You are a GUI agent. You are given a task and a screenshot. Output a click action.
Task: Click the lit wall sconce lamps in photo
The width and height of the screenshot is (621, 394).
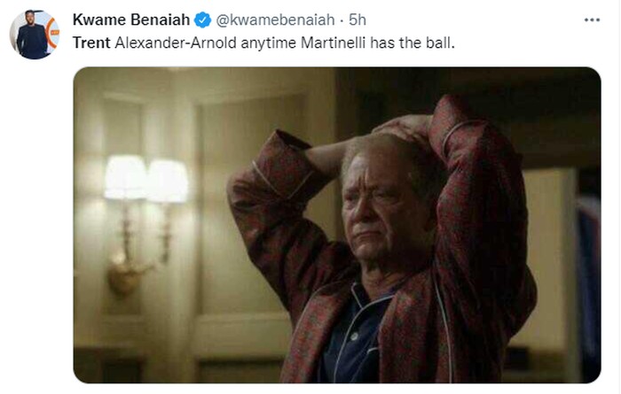tap(145, 179)
